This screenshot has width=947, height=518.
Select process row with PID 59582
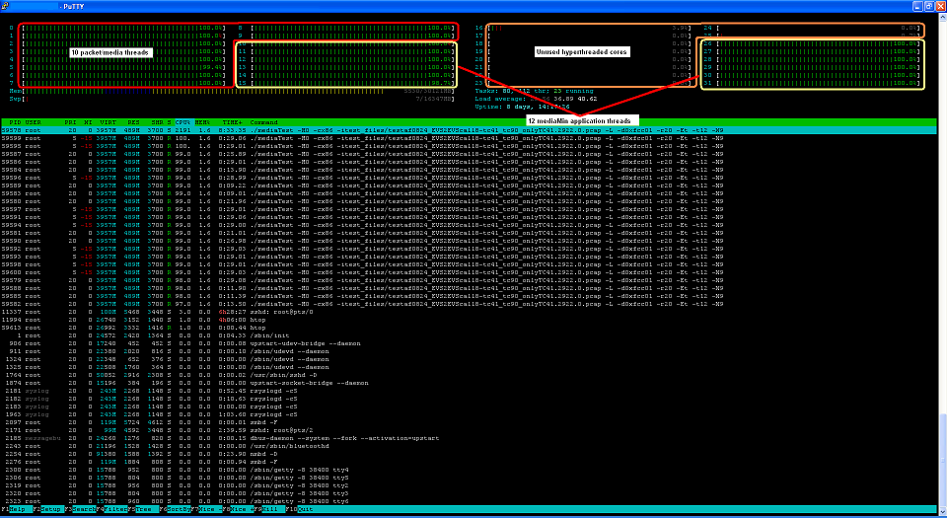click(469, 304)
